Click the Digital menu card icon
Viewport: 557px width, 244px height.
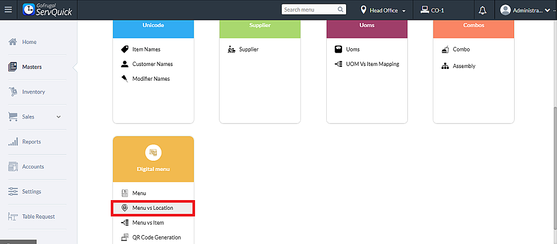(x=153, y=152)
